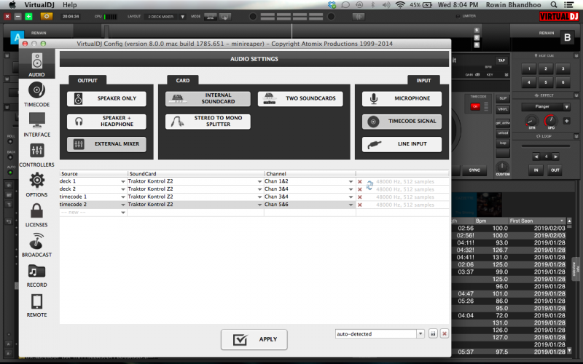Go to the Record settings section
Viewport: 583px width, 364px height.
click(x=36, y=275)
